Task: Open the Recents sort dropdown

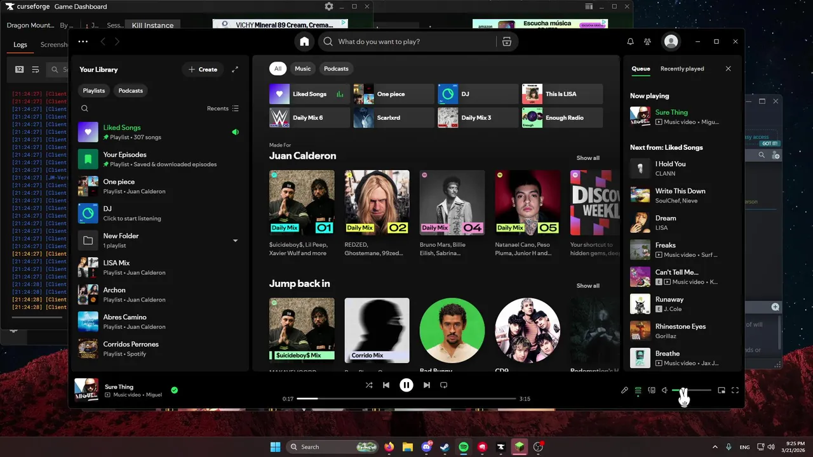Action: (223, 109)
